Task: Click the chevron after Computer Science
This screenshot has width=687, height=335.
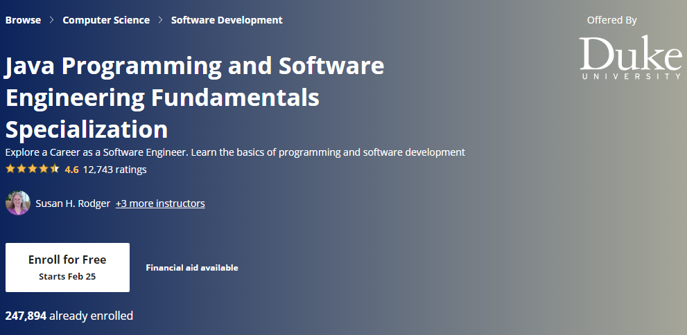Action: point(160,20)
